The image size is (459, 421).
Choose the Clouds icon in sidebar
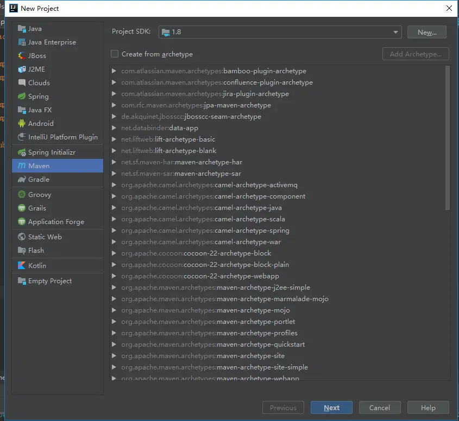coord(22,83)
